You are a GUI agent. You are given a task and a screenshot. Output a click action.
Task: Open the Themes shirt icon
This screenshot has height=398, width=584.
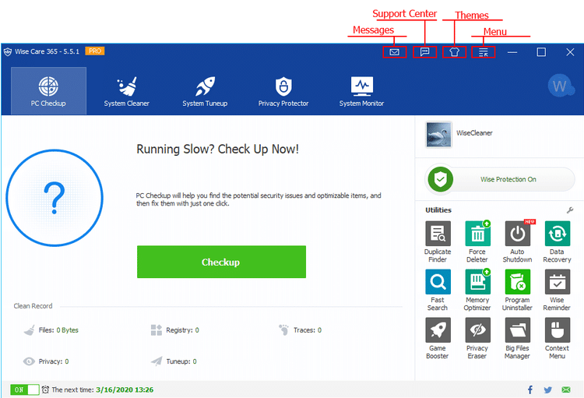tap(454, 52)
